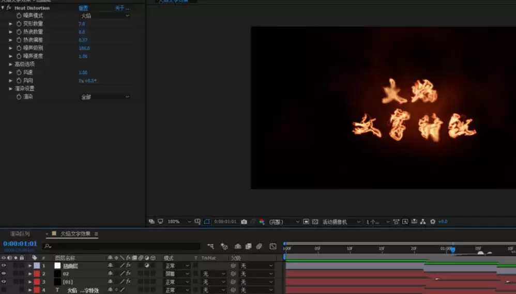Expand the advanced options group

pos(10,64)
